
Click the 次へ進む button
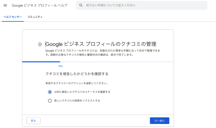click(x=160, y=121)
